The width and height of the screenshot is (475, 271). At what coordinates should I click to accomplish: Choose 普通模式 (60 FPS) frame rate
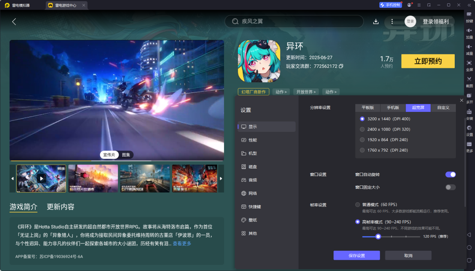click(x=376, y=205)
